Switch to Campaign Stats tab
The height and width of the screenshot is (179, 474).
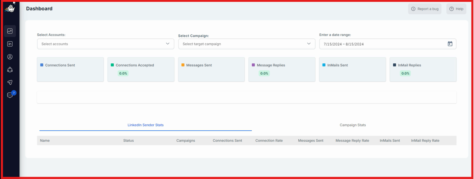click(353, 125)
